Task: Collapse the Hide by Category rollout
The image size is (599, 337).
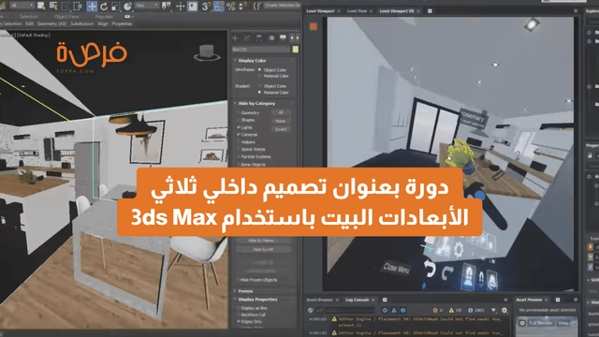Action: tap(256, 103)
